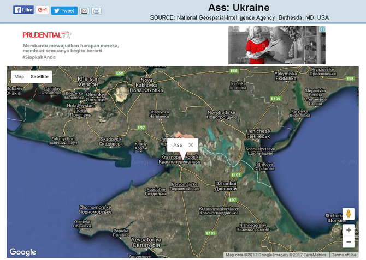Click the Ivanivka label

point(238,86)
